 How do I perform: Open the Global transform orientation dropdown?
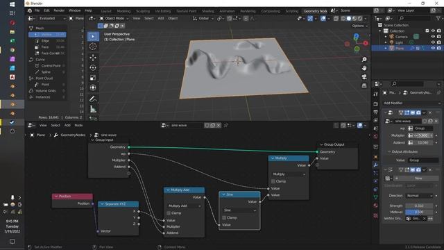pyautogui.click(x=203, y=19)
